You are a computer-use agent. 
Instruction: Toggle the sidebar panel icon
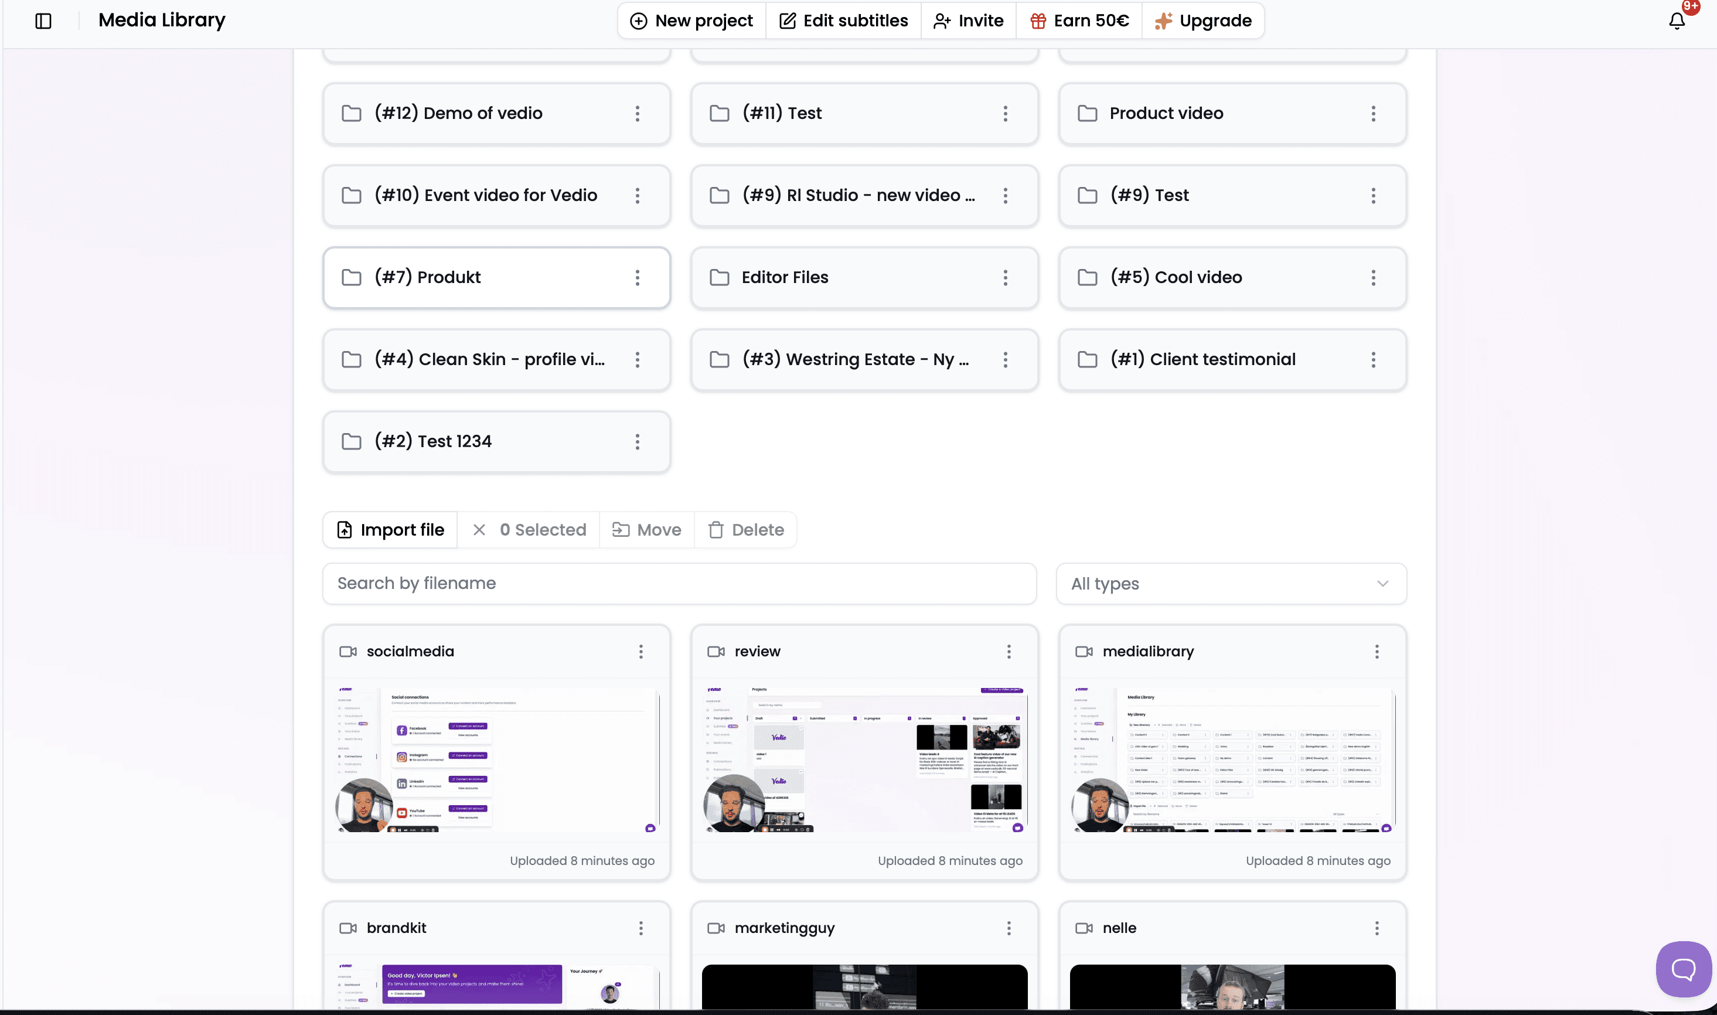click(x=43, y=21)
